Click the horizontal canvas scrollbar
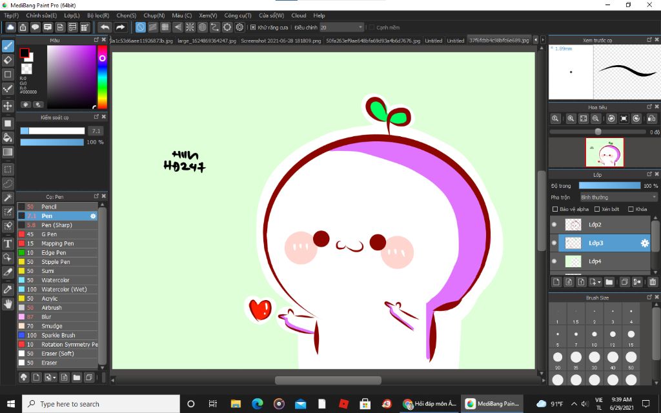This screenshot has height=413, width=661. click(328, 381)
